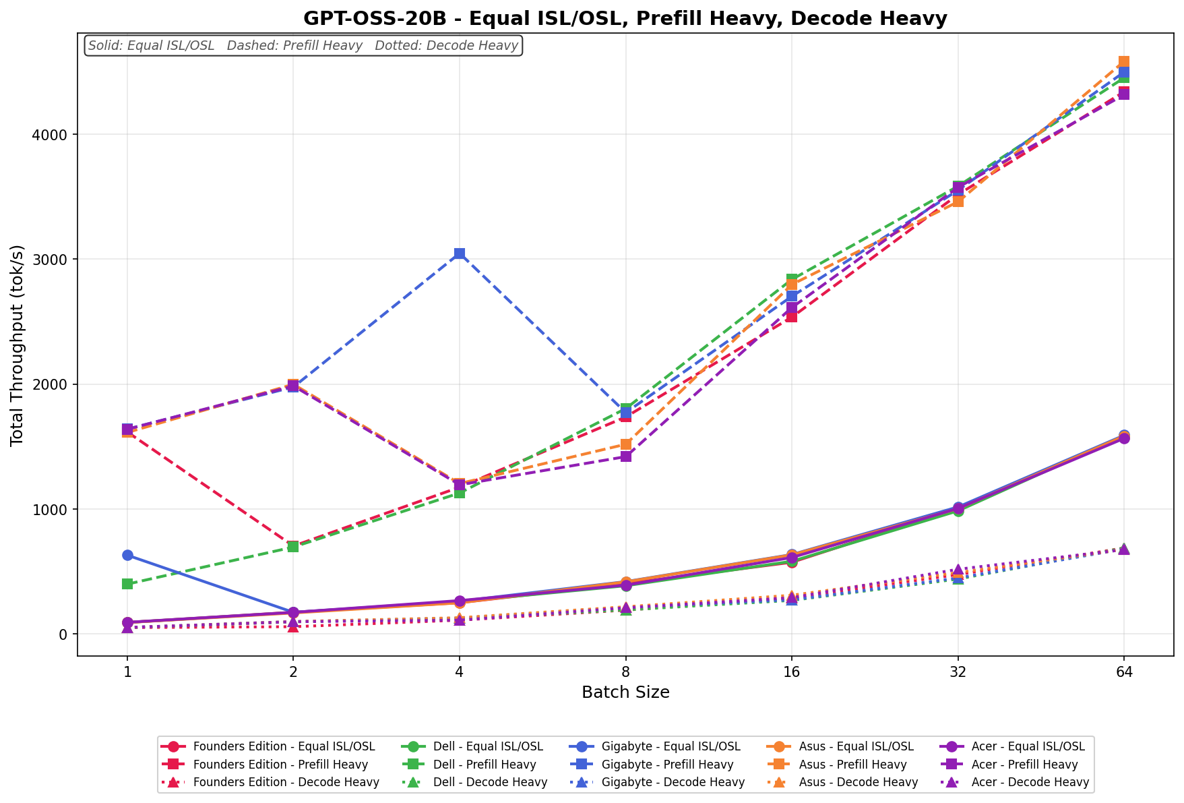Select the Gigabyte Prefill Heavy peak at batch 4
This screenshot has width=1184, height=803.
[459, 254]
